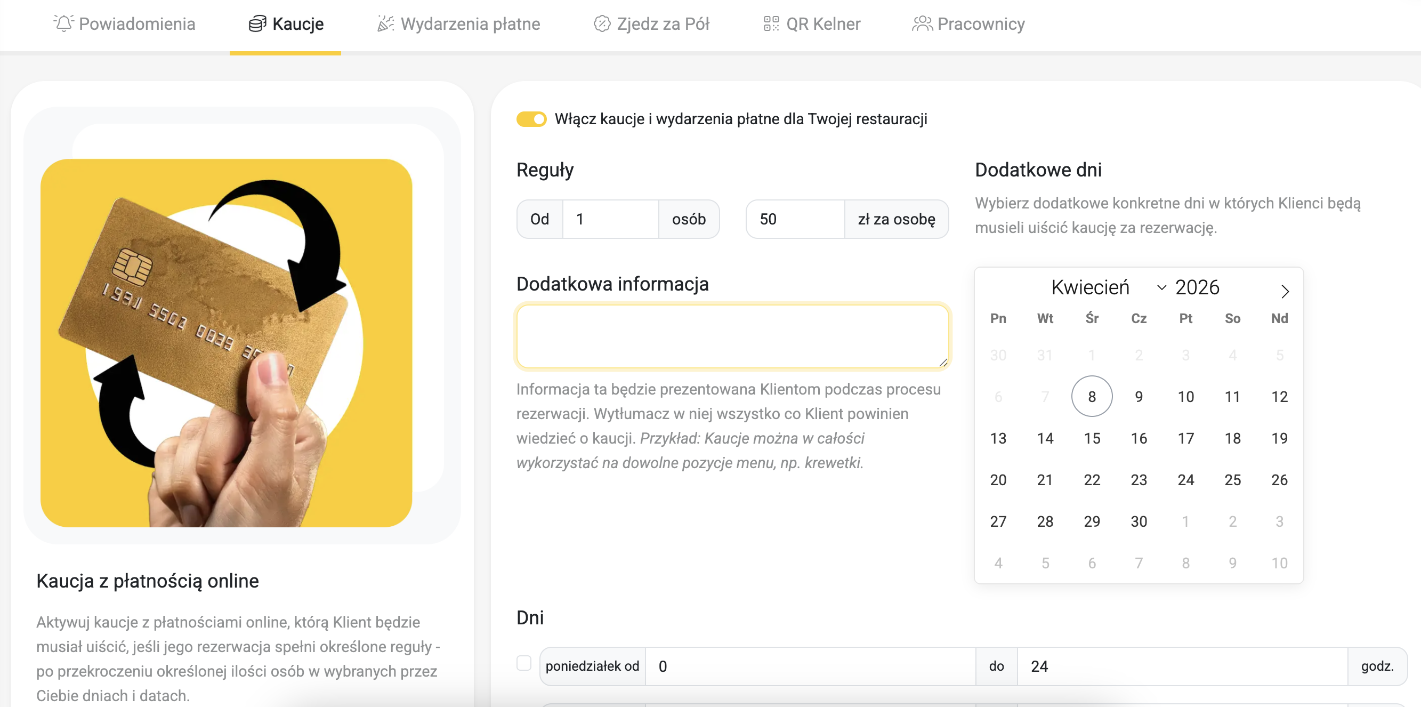This screenshot has width=1421, height=707.
Task: Click the 2026 year field in calendar
Action: point(1197,287)
